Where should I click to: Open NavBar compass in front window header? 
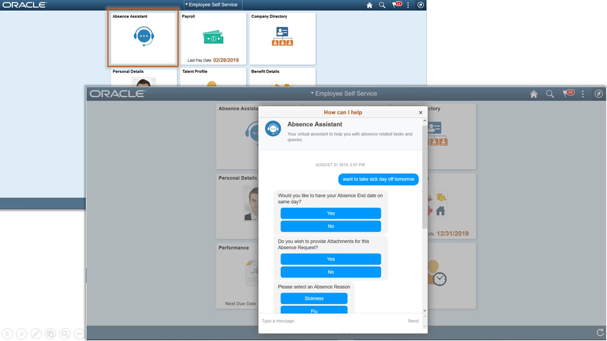click(x=599, y=94)
